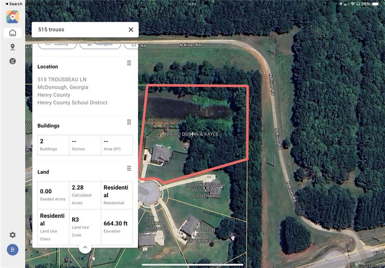This screenshot has height=268, width=385.
Task: Tap the Land section drag handle
Action: pyautogui.click(x=129, y=168)
